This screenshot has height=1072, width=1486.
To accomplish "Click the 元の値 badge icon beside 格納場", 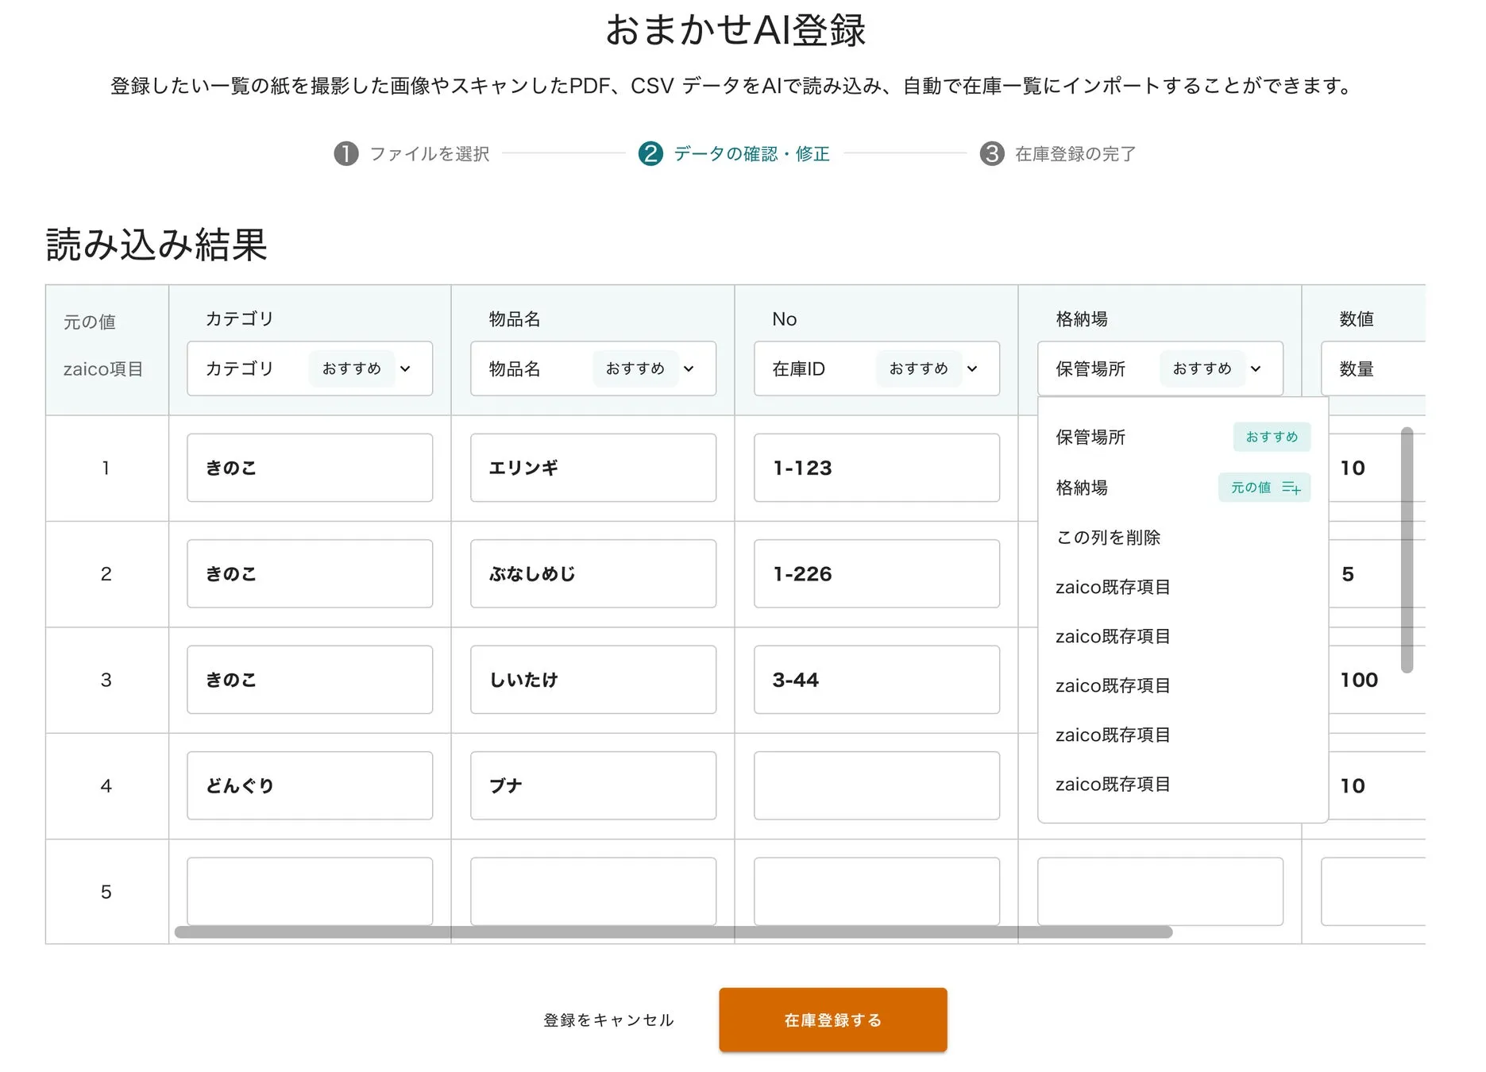I will pos(1291,488).
